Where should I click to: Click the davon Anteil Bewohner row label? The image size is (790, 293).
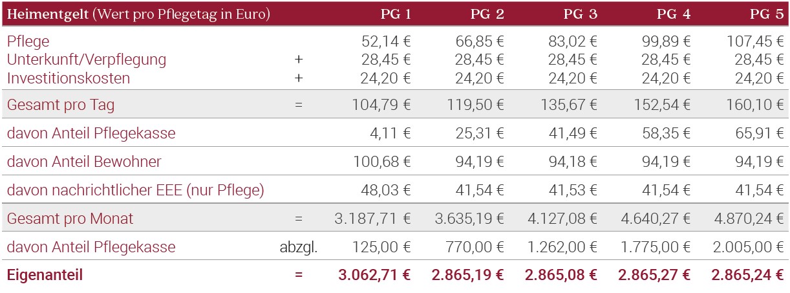[84, 162]
